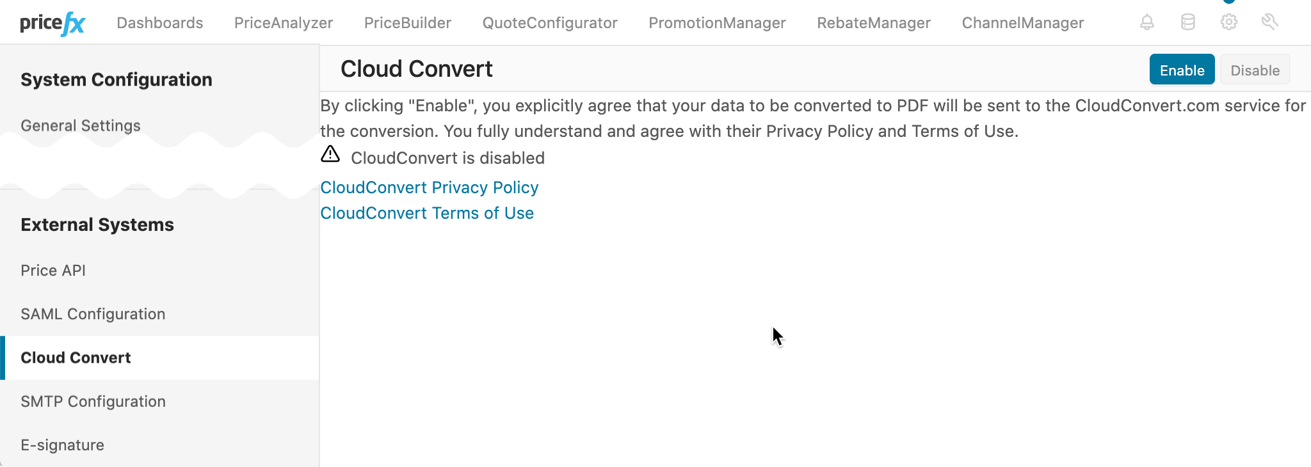Open the CloudConvert Terms of Use link
This screenshot has width=1311, height=467.
[428, 212]
